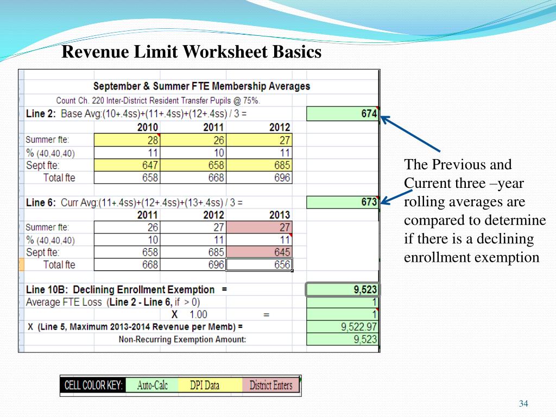Select the 2011 Summer fte cell in Base Avg table

coord(193,140)
